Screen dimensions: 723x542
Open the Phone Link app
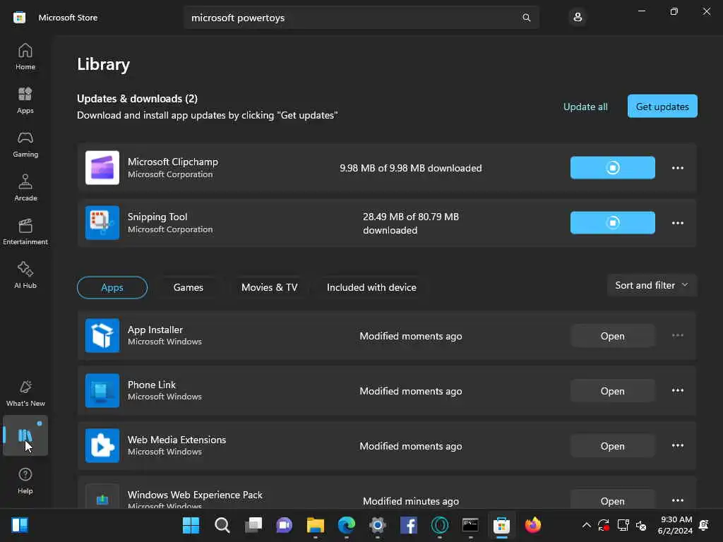coord(612,391)
